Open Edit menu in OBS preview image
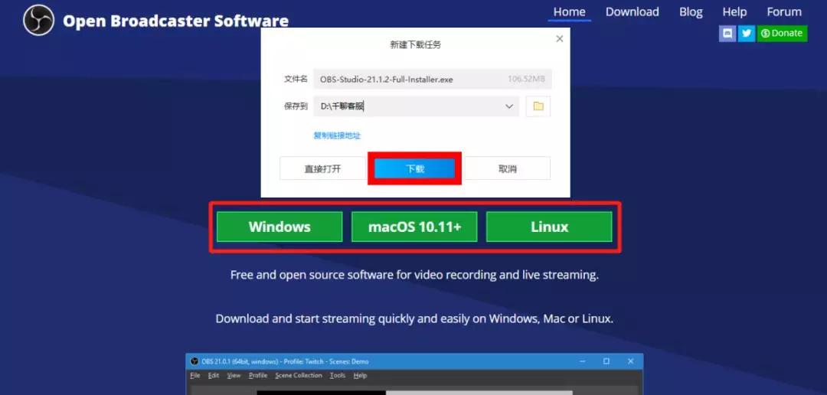827x395 pixels. (x=213, y=376)
